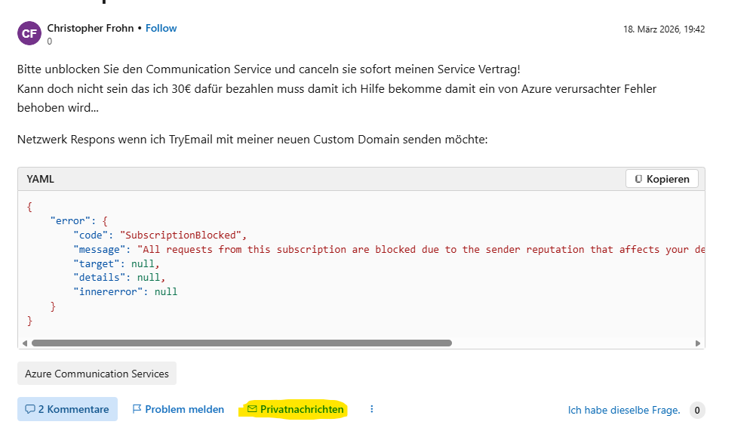
Task: Click the reputation score 0 under author name
Action: click(x=50, y=42)
